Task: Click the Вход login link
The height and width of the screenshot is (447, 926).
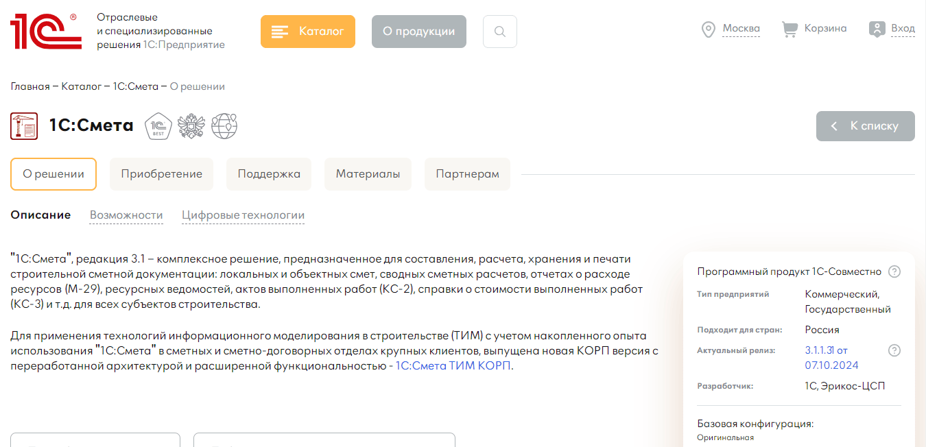Action: pyautogui.click(x=903, y=29)
